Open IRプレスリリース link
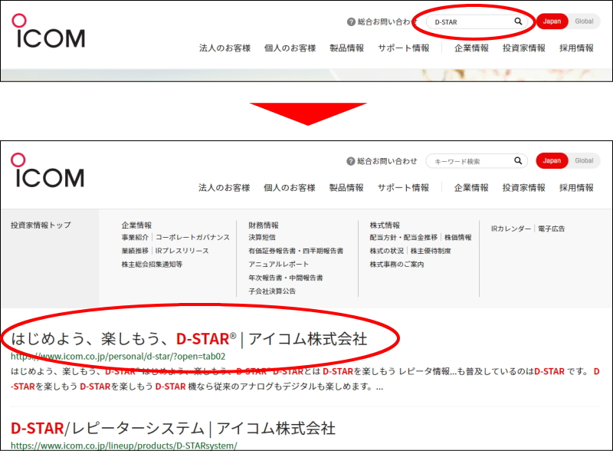Viewport: 613px width, 451px height. tap(182, 251)
